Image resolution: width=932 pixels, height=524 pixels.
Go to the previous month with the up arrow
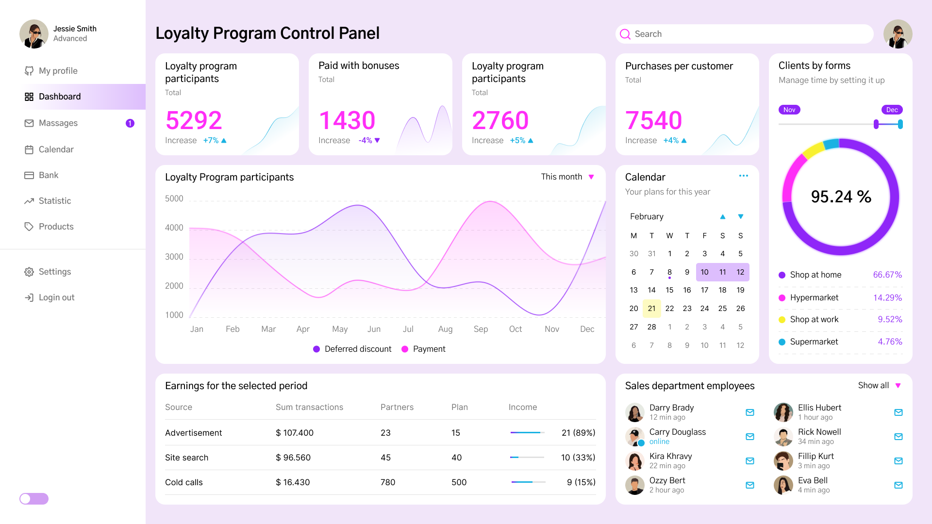(723, 216)
